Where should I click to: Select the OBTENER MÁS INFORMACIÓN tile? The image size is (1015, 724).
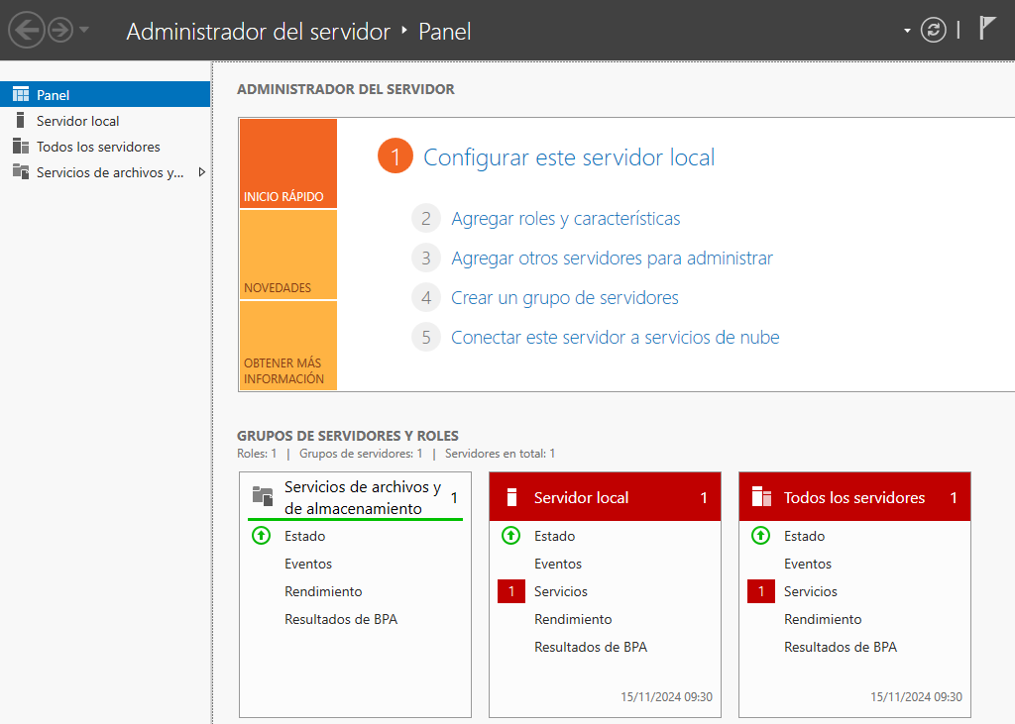click(x=288, y=346)
